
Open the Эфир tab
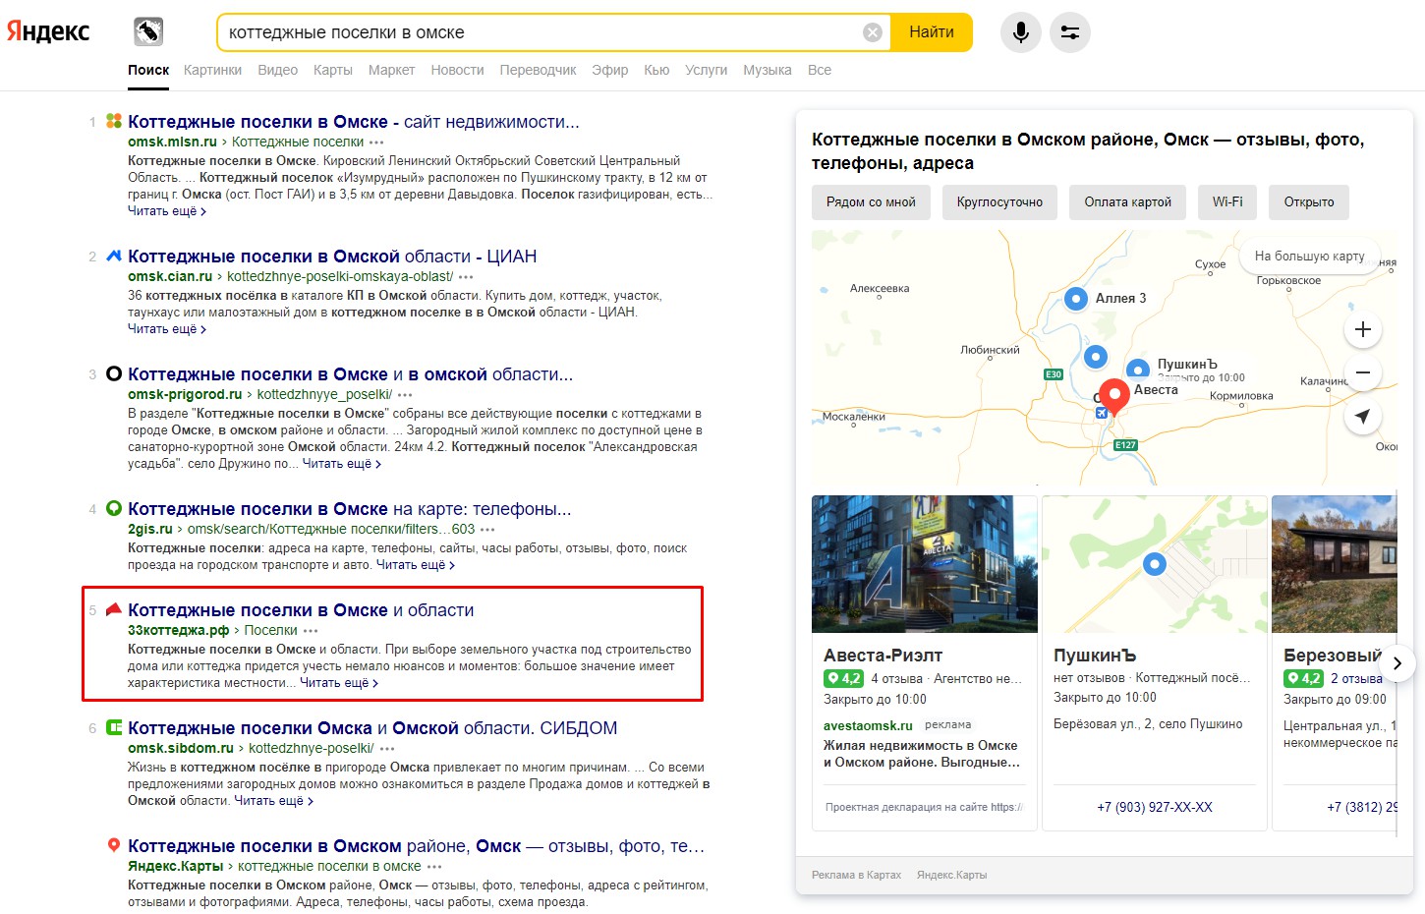[x=609, y=70]
